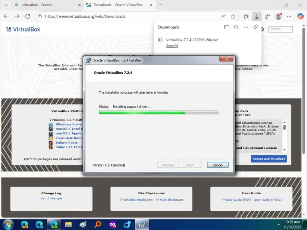Toggle the browser Downloads toolbar button
The height and width of the screenshot is (230, 307).
pyautogui.click(x=257, y=16)
